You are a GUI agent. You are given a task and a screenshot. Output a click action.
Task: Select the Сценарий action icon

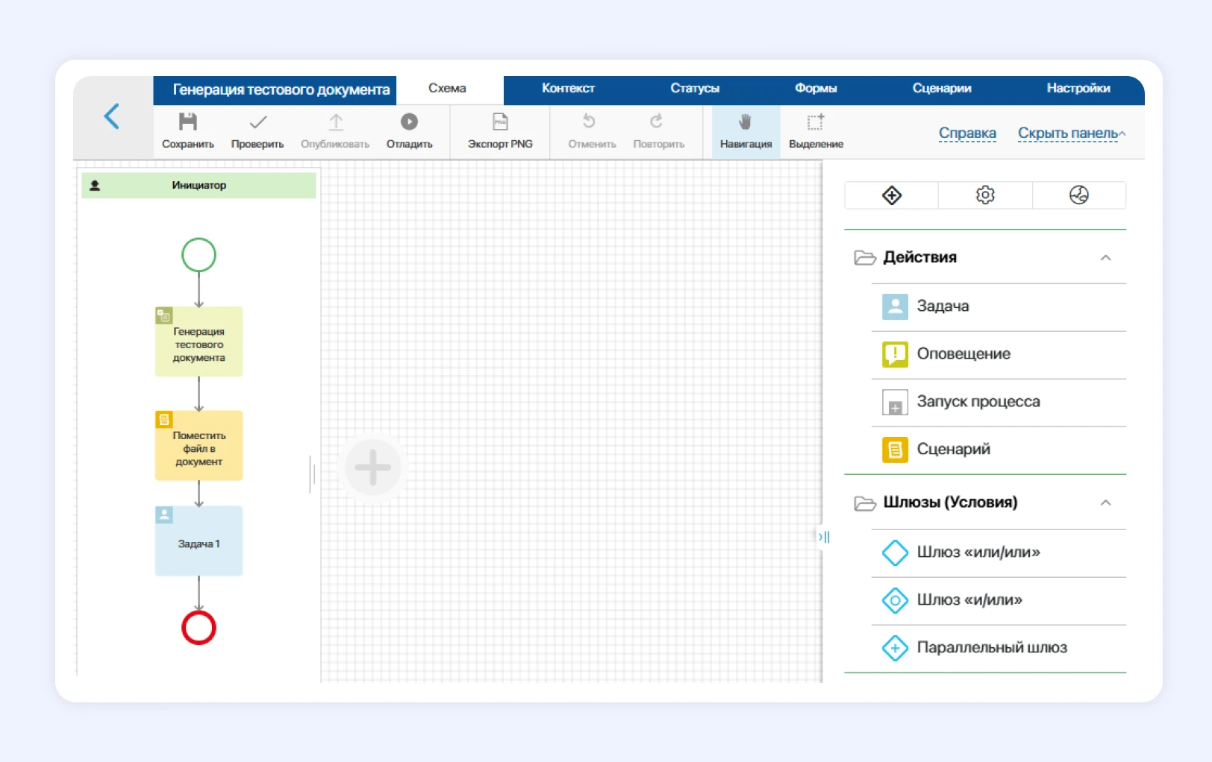[895, 450]
